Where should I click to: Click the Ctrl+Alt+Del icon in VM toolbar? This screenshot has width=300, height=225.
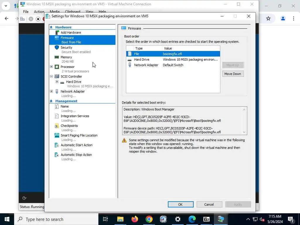(x=22, y=19)
